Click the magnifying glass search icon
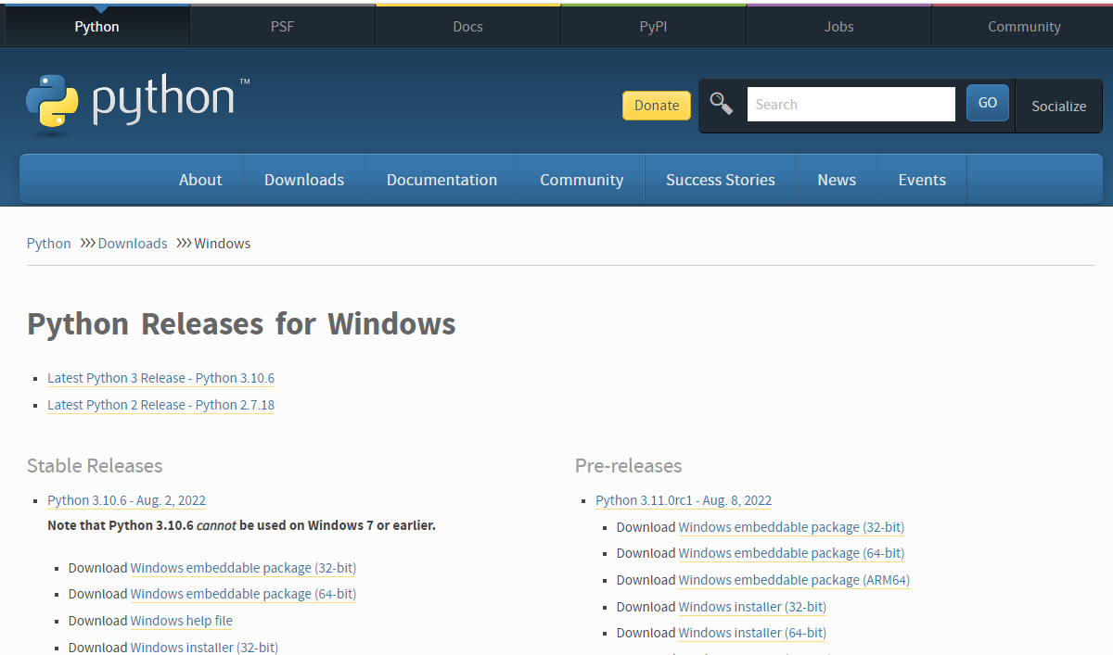 pos(722,104)
